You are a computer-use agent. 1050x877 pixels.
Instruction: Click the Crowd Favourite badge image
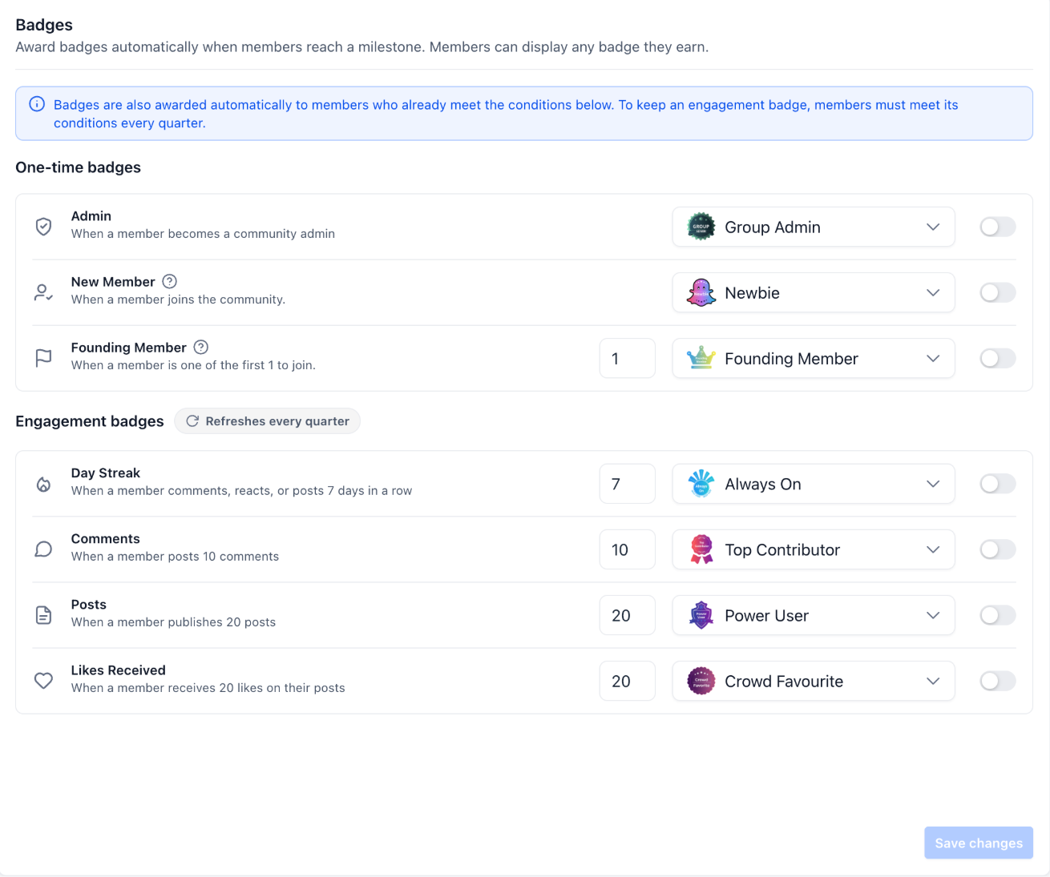tap(701, 681)
